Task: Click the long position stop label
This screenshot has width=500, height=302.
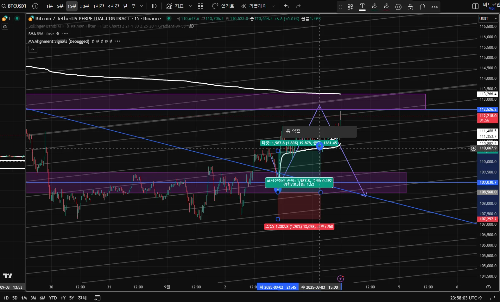Action: pyautogui.click(x=299, y=227)
